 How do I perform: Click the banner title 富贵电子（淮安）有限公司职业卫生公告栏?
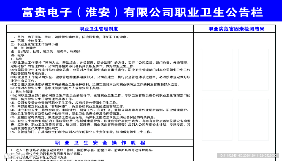(142, 12)
